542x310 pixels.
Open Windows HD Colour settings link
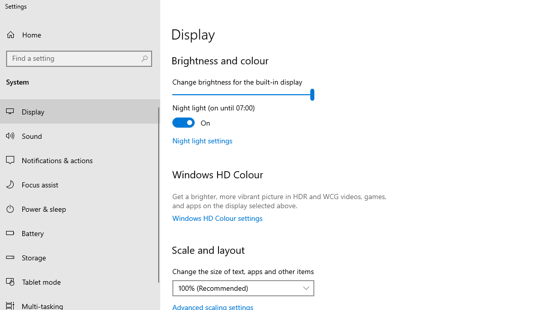pyautogui.click(x=218, y=218)
